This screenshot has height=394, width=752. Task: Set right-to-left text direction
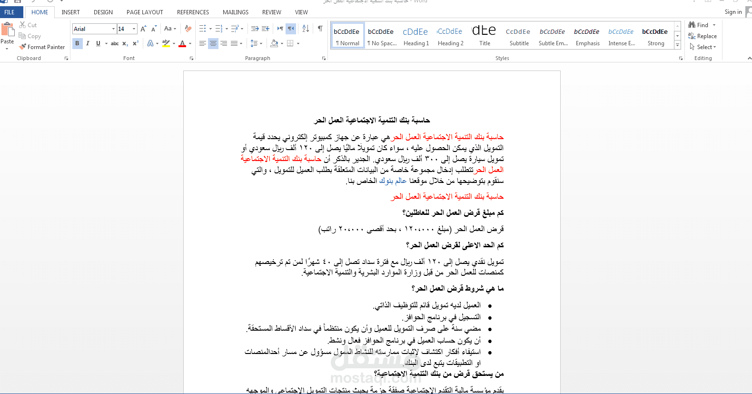291,29
